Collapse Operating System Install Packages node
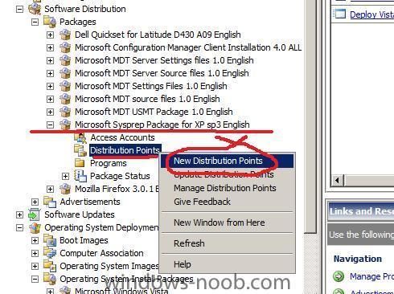 point(35,280)
